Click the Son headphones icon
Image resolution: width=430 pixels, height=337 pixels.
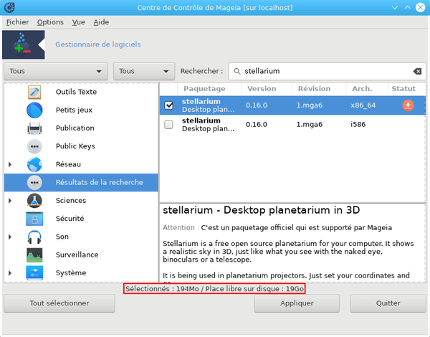click(x=34, y=237)
